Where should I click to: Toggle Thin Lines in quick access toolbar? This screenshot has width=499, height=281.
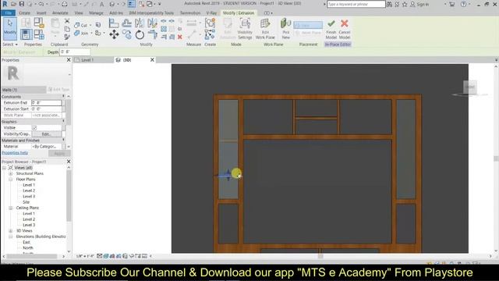tap(131, 4)
